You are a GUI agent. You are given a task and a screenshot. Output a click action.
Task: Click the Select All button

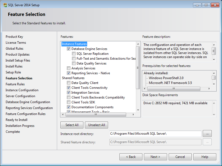tap(72, 125)
